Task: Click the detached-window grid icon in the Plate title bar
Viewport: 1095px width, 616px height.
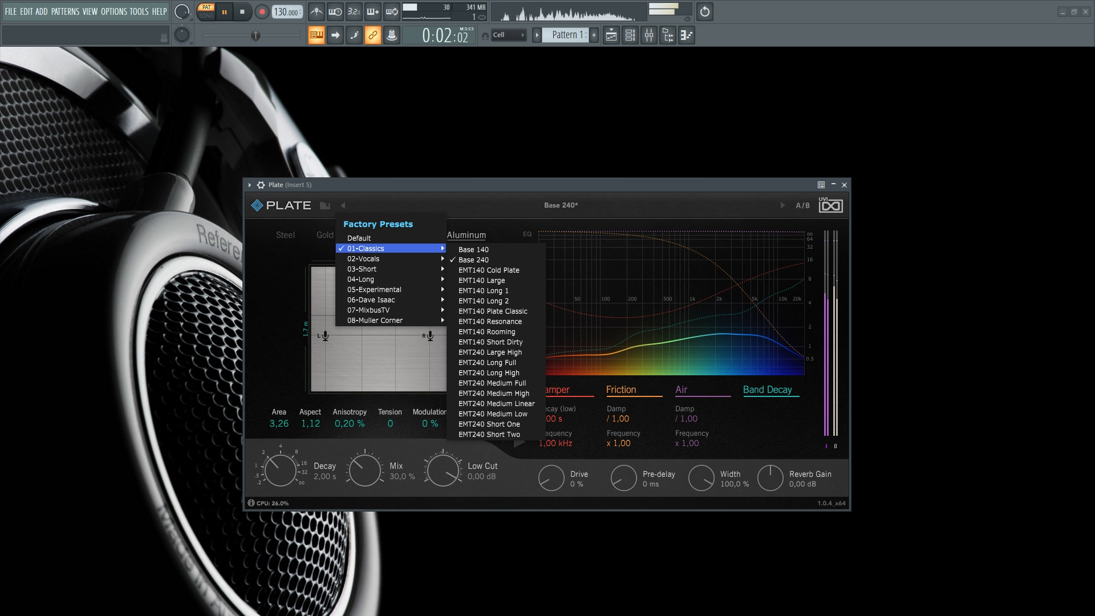Action: [821, 185]
